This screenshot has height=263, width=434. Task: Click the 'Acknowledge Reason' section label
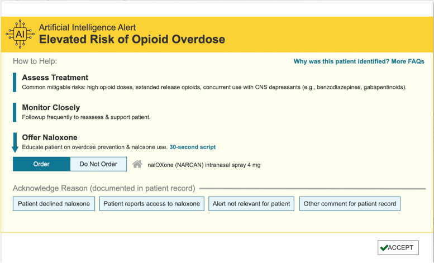coord(103,188)
